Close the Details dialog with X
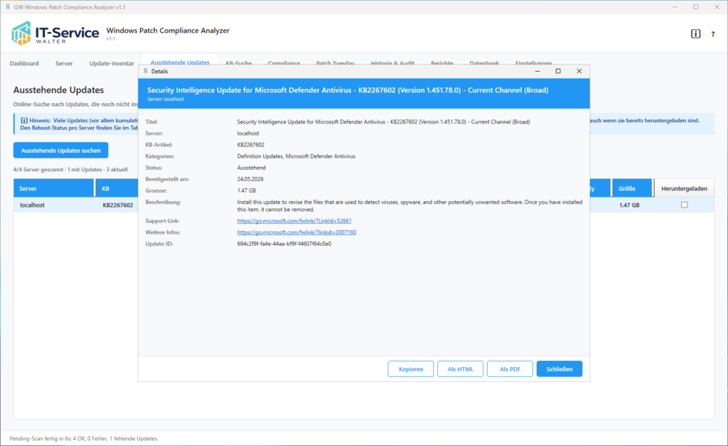This screenshot has height=446, width=728. [x=579, y=72]
